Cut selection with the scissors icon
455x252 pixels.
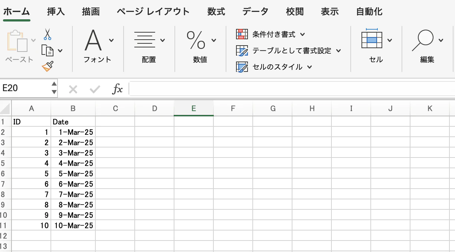point(47,34)
